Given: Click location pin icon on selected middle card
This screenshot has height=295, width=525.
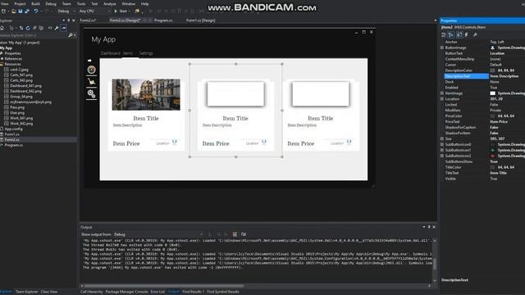Looking at the screenshot, I should pyautogui.click(x=264, y=142).
